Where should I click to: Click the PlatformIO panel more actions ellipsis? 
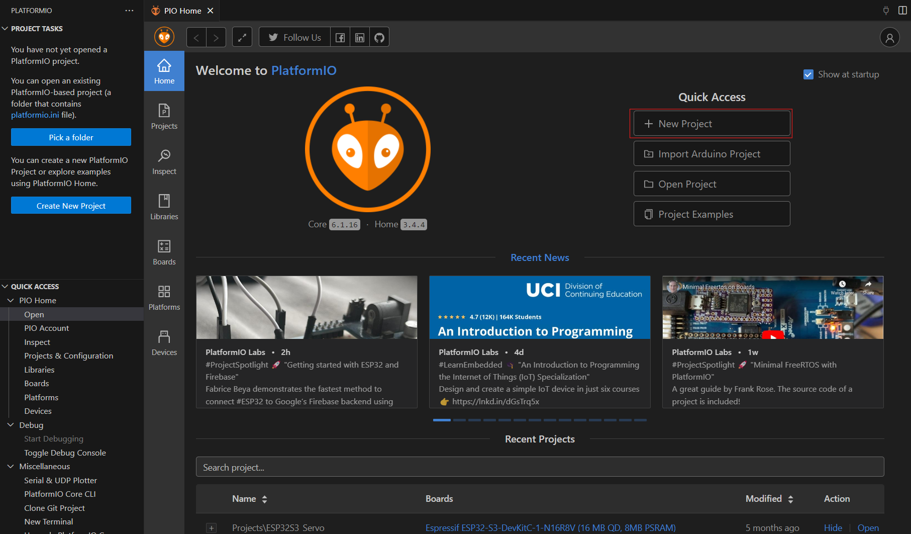(129, 11)
